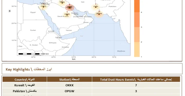Click the 'Pakistan' country label on the map
This screenshot has height=96, width=185.
point(112,6)
